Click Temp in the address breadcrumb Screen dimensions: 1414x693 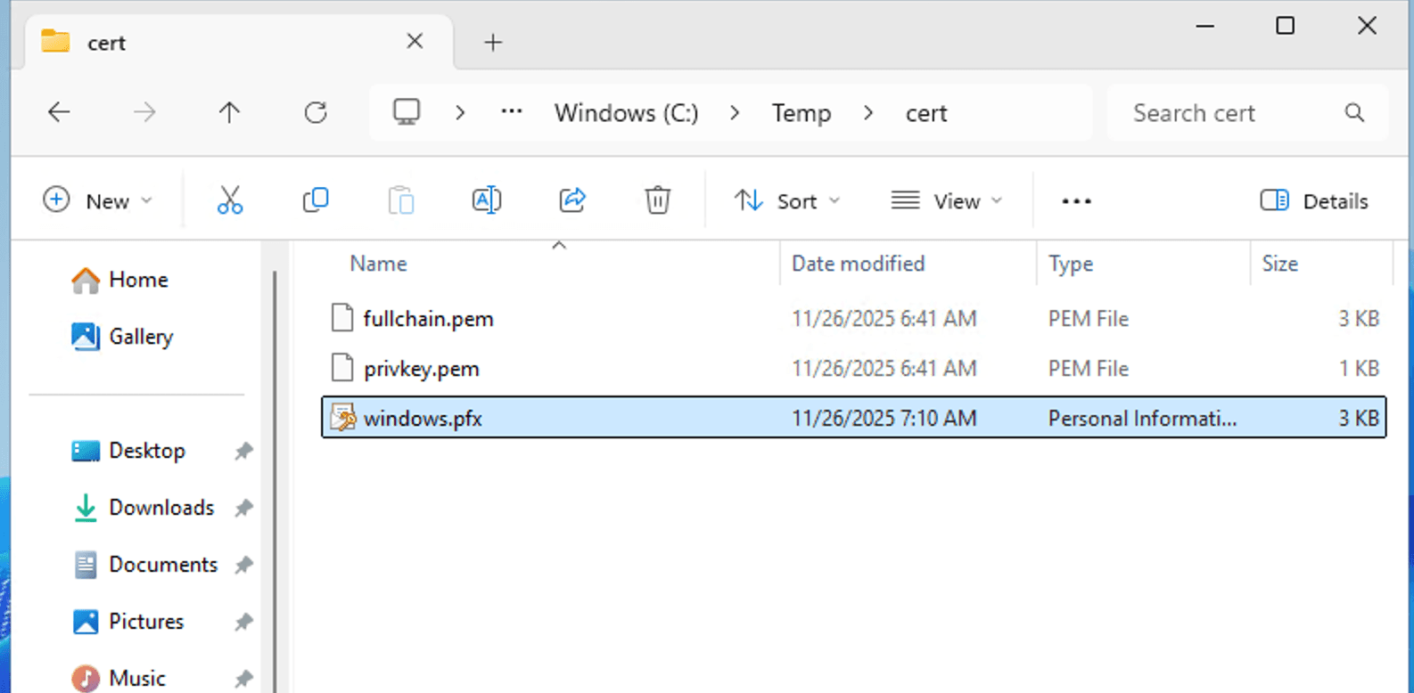click(801, 113)
